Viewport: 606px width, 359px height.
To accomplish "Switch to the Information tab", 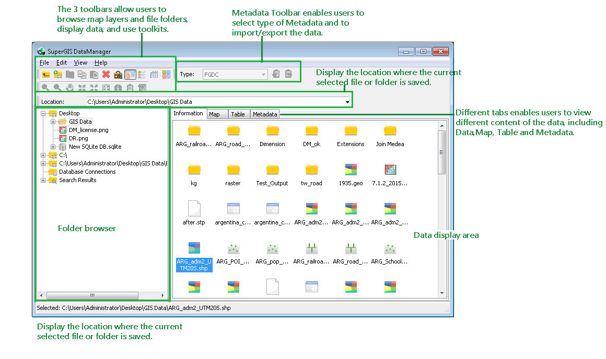I will pos(188,113).
